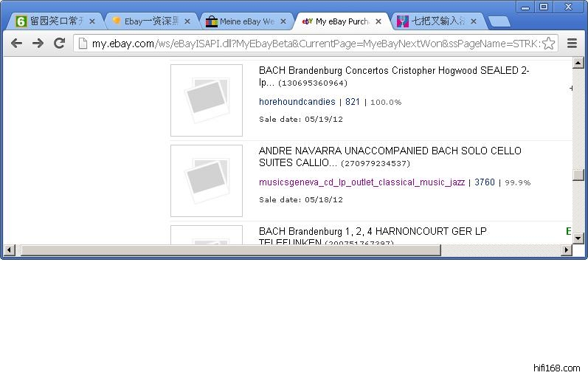Screen dimensions: 588x378
Task: Open the new tab button
Action: (499, 21)
